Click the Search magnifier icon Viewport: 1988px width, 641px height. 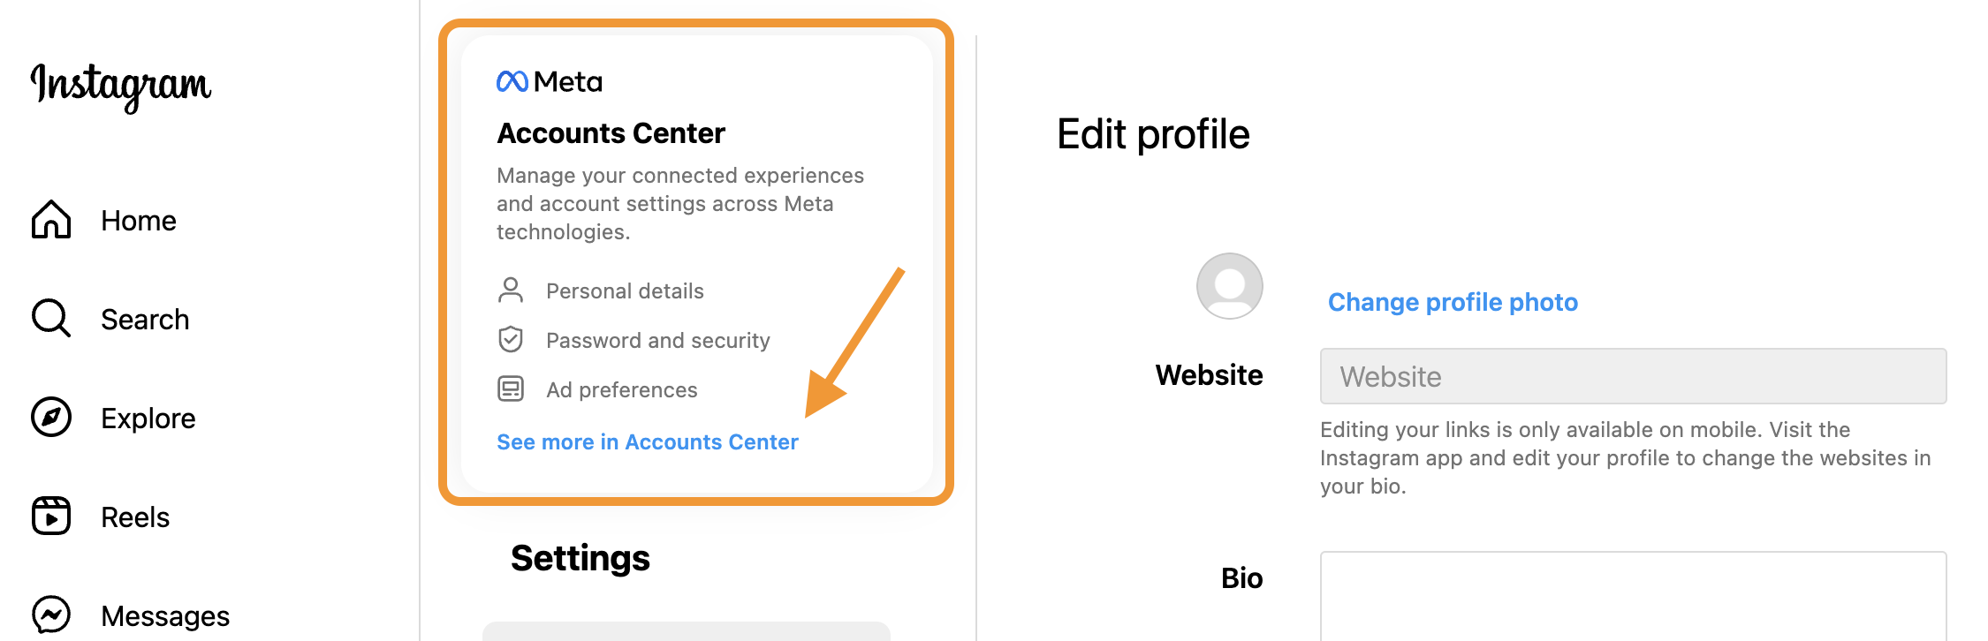point(51,319)
